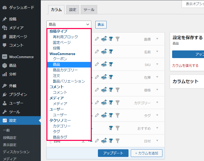Toggle inline edit pencil for 画像 column
Screen dimensions: 204x161
[97, 39]
